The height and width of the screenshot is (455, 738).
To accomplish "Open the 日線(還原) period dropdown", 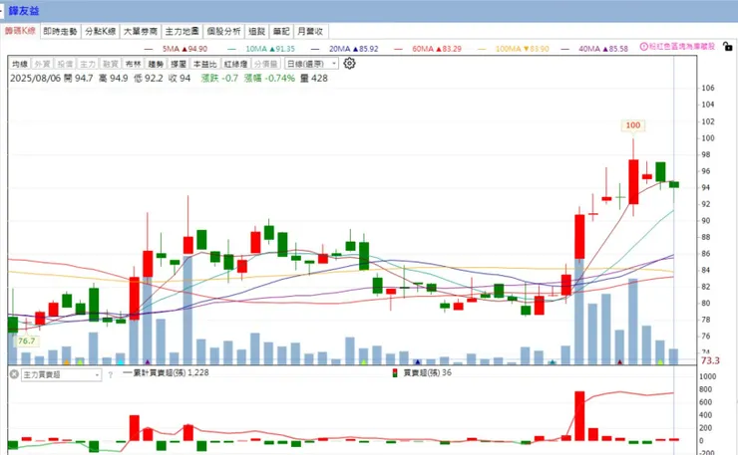I will coord(311,64).
